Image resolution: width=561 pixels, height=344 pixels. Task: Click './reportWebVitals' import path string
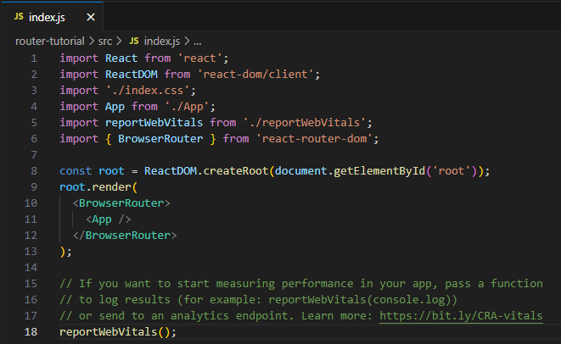click(305, 123)
